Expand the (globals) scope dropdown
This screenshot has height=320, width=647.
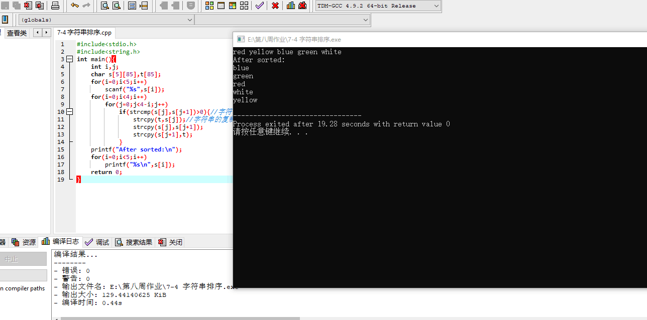click(106, 20)
